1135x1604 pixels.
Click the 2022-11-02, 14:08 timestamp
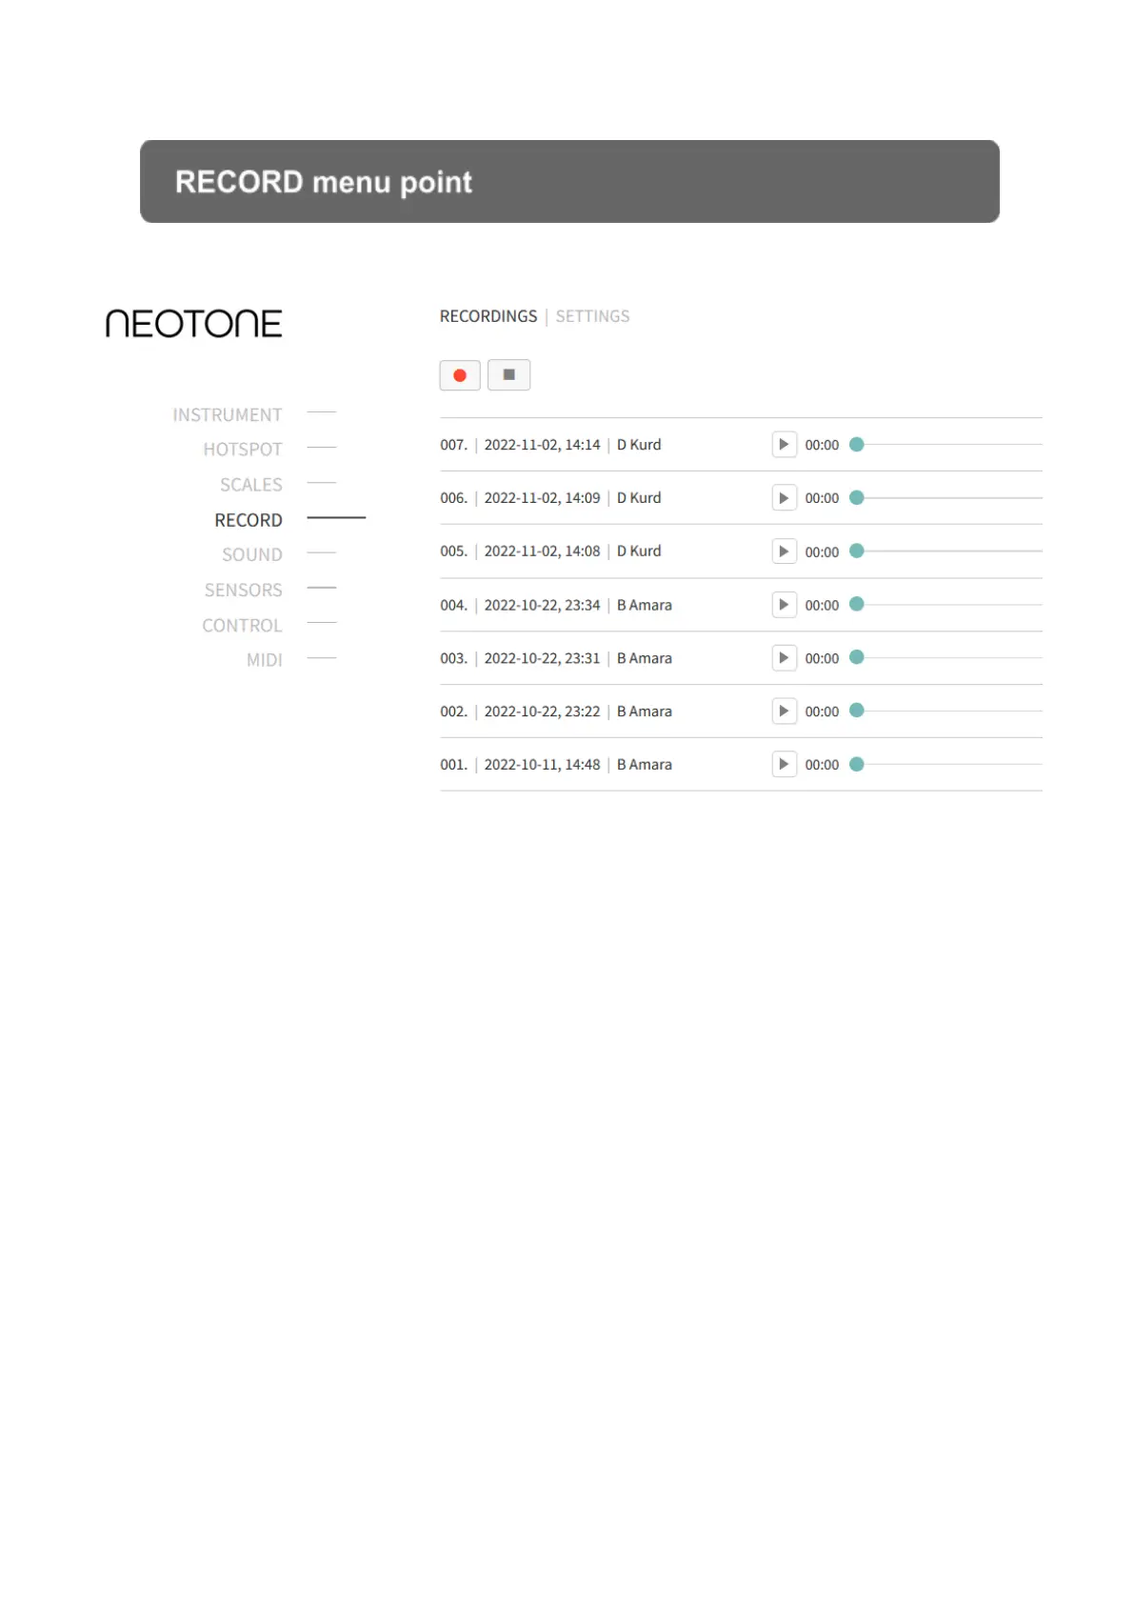click(542, 551)
